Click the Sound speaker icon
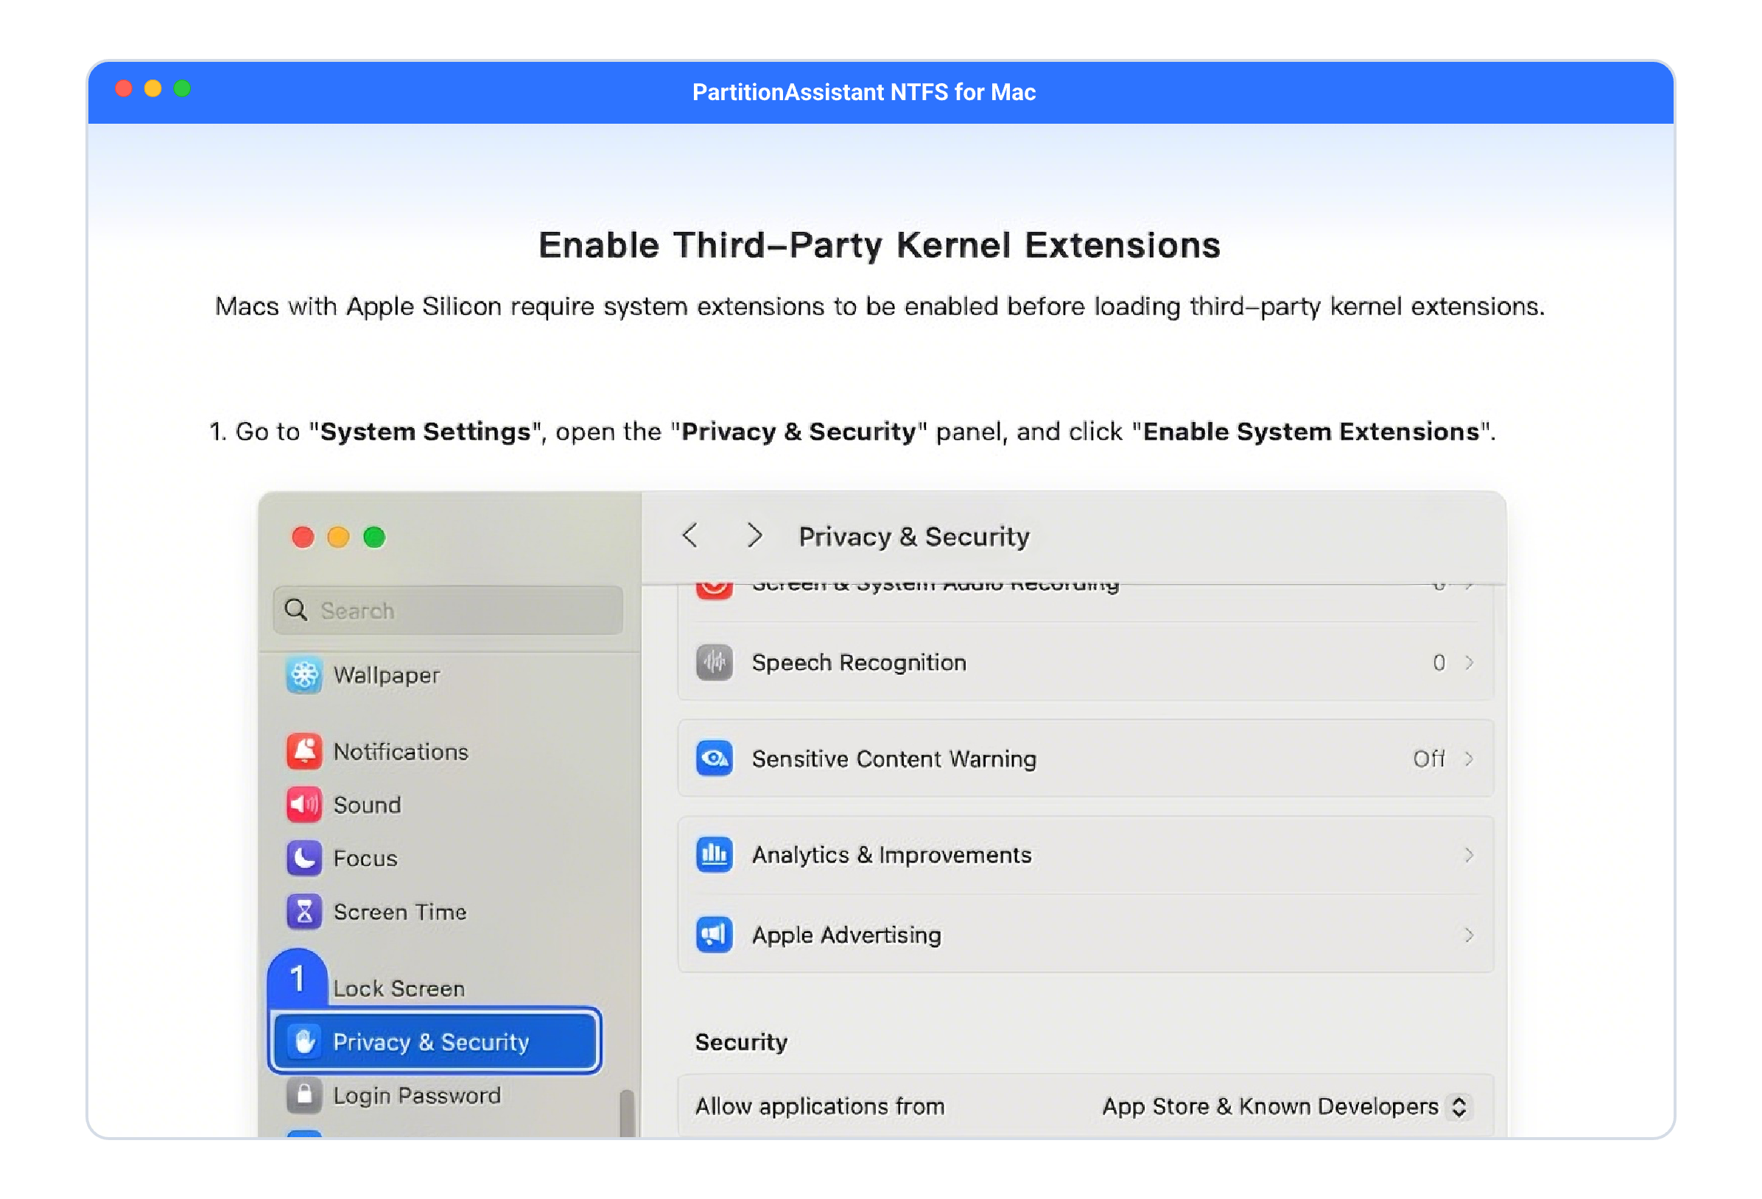The width and height of the screenshot is (1762, 1199). tap(304, 804)
